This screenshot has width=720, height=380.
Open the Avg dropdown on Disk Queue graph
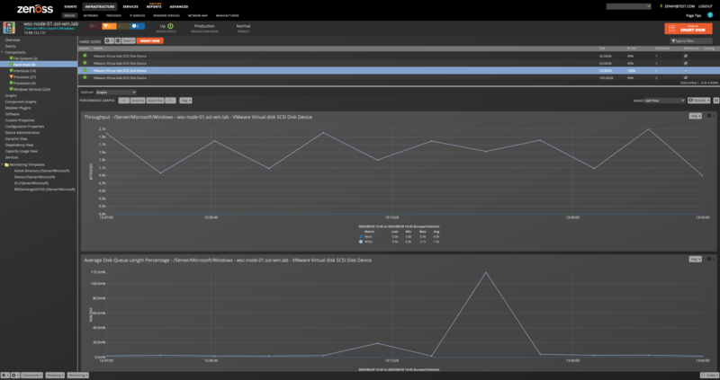pos(695,259)
